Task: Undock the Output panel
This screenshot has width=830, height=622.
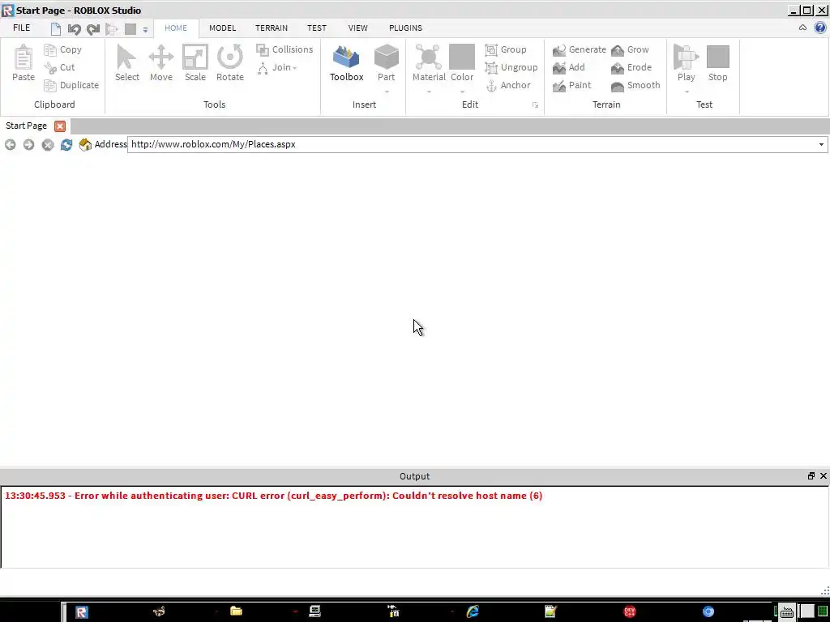Action: pyautogui.click(x=811, y=476)
